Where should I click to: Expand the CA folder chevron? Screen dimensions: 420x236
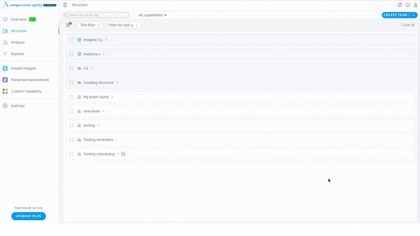tap(92, 68)
